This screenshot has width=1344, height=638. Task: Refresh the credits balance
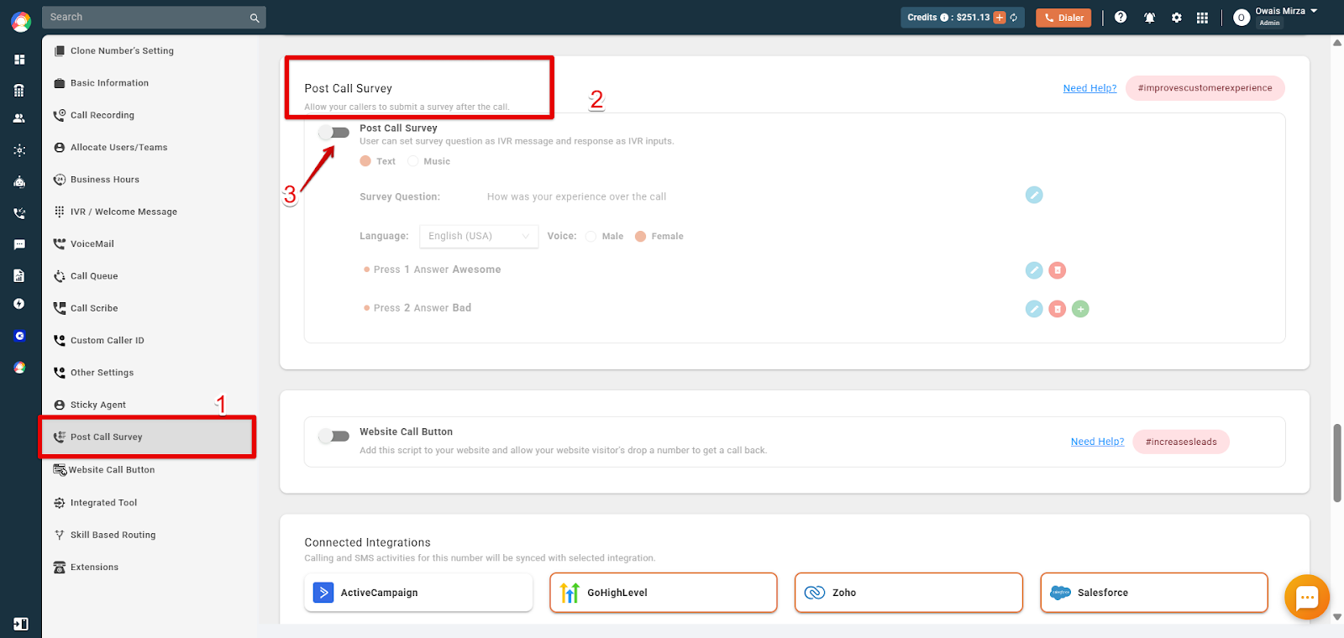[x=1014, y=18]
